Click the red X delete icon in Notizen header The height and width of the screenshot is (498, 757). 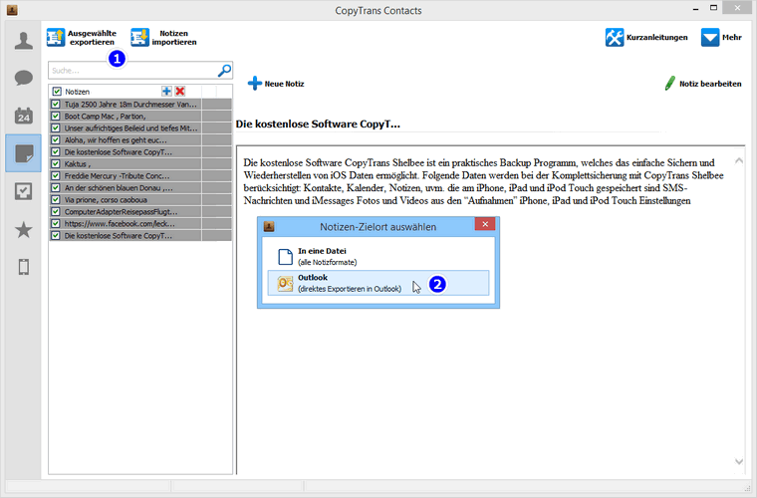tap(180, 91)
